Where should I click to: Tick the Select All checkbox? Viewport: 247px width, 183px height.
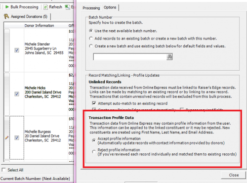tap(3, 170)
